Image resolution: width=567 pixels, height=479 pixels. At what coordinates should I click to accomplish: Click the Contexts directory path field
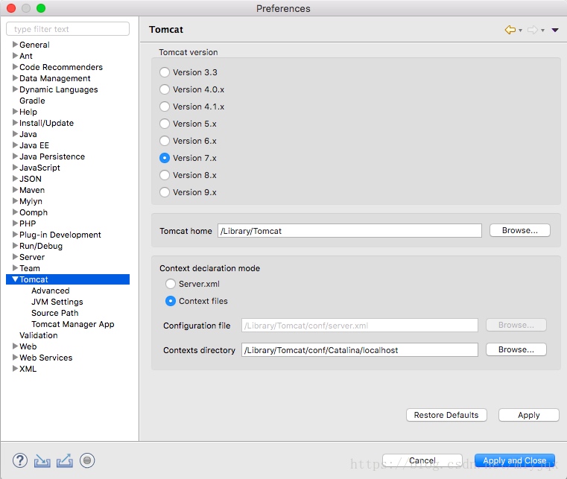[x=359, y=350]
